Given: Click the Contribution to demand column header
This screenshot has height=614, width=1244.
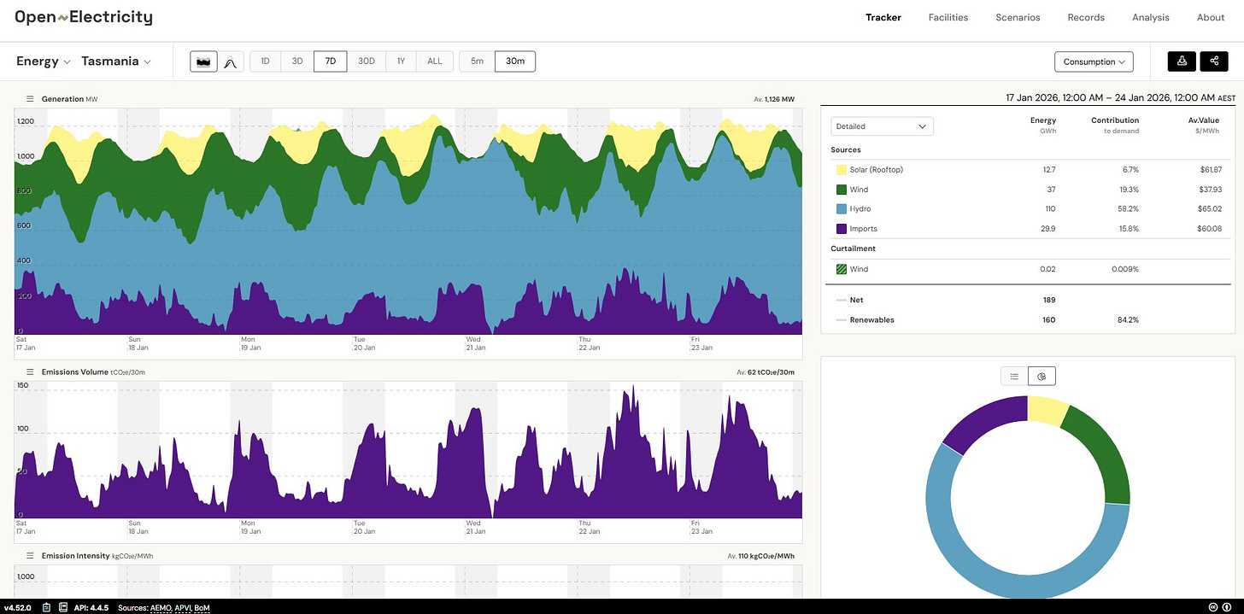Looking at the screenshot, I should tap(1115, 126).
